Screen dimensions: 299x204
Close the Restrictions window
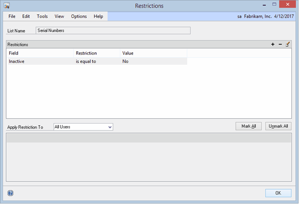(287, 4)
